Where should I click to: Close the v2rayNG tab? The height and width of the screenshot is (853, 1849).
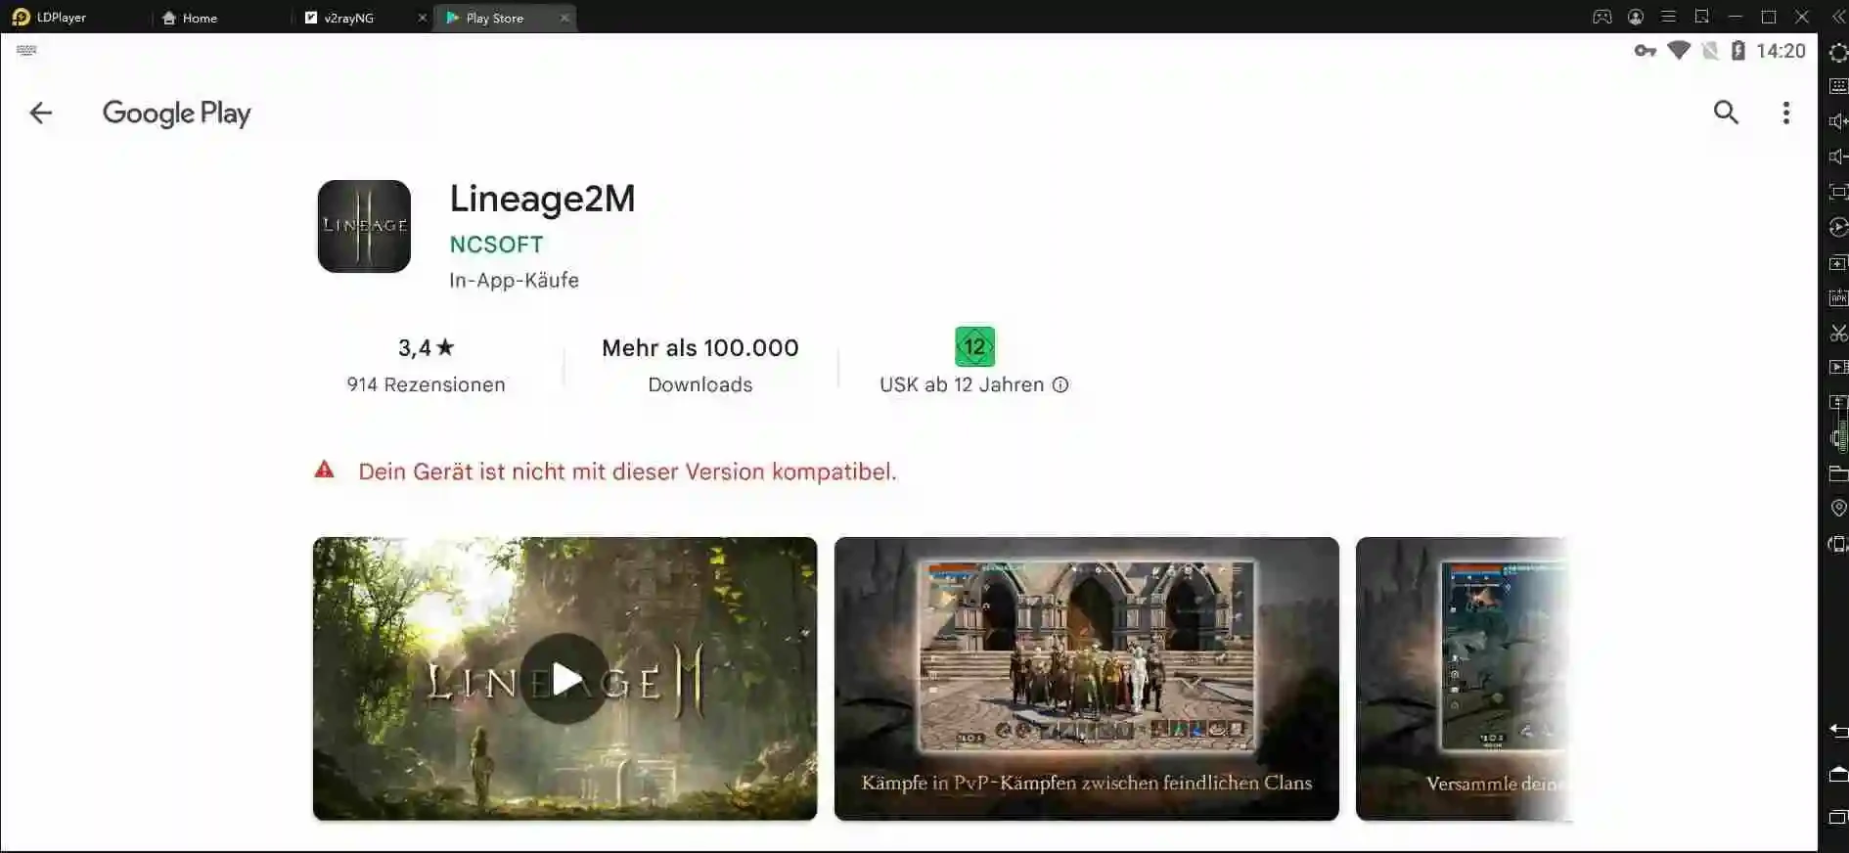(423, 18)
